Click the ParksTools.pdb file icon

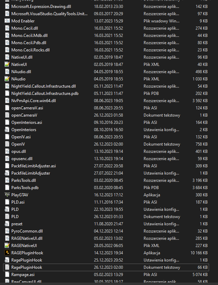[x=7, y=188]
